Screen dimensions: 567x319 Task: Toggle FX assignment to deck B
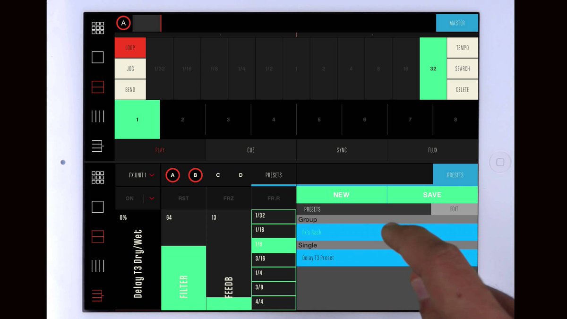pyautogui.click(x=195, y=175)
